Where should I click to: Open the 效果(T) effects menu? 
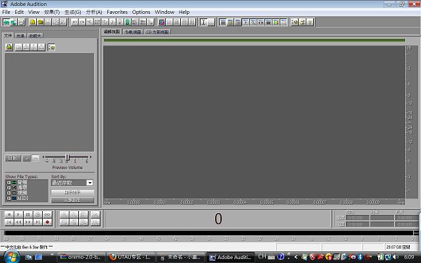(x=52, y=12)
